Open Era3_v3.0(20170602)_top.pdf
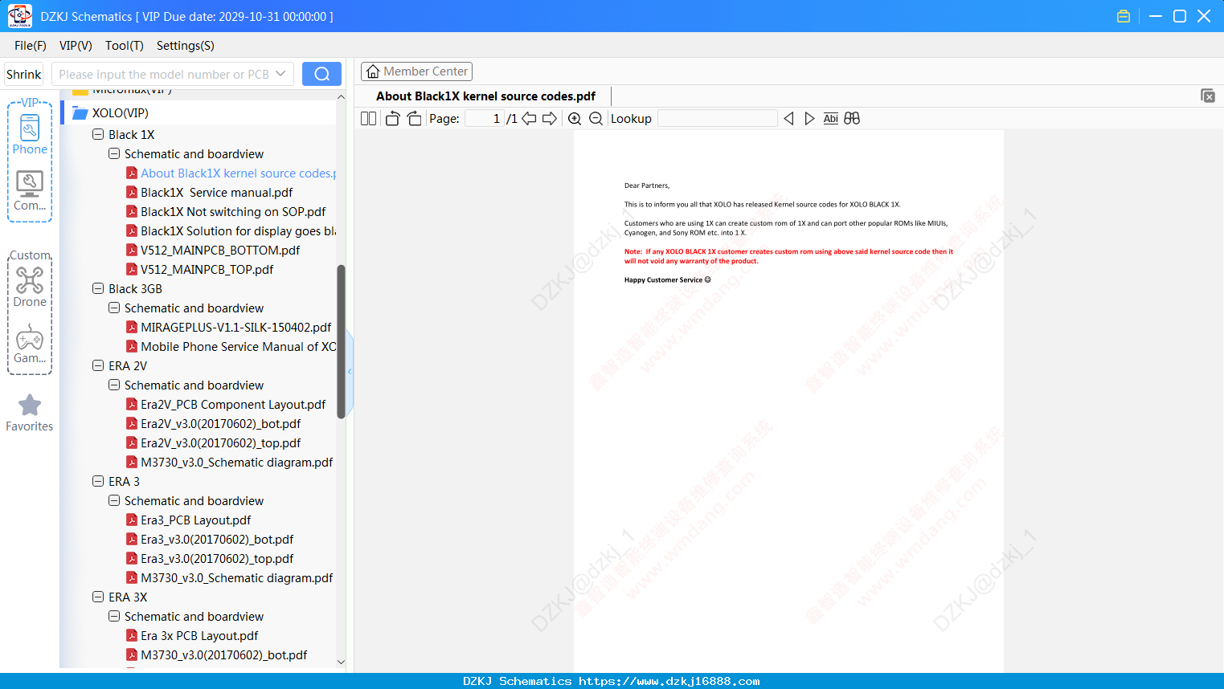 217,559
